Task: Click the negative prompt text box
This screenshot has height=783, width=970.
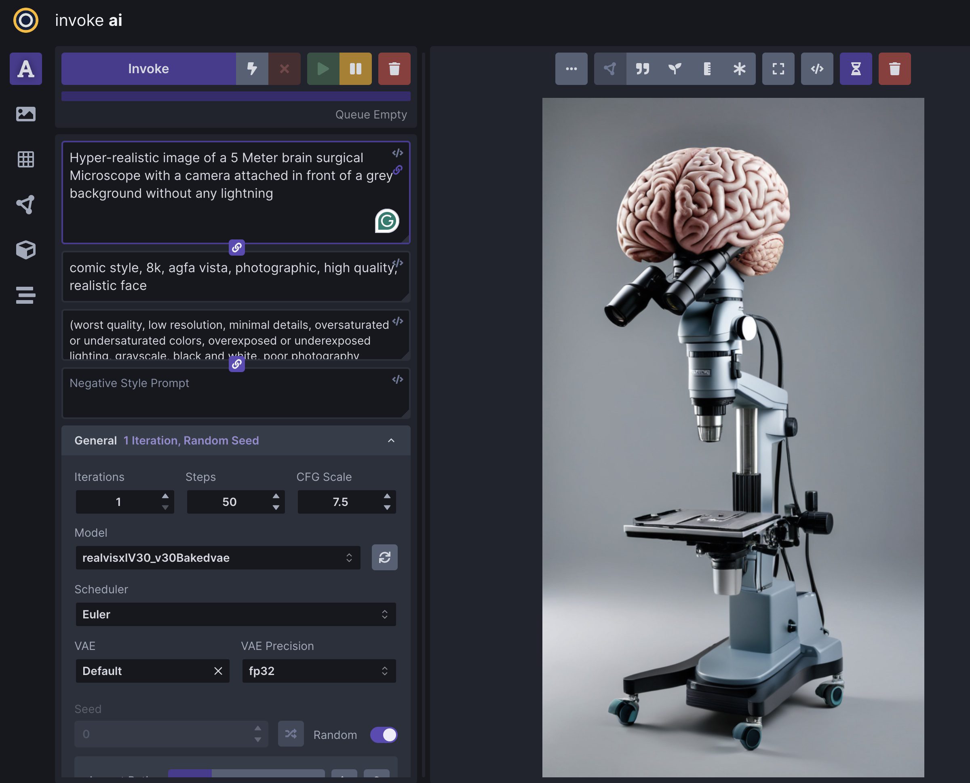Action: (x=236, y=334)
